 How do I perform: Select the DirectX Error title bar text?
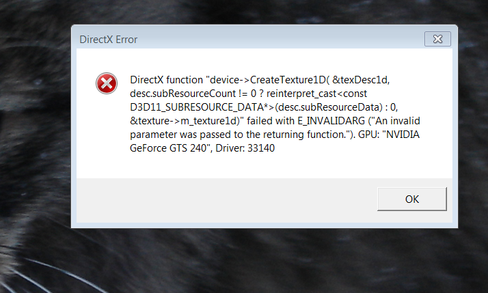(x=108, y=40)
